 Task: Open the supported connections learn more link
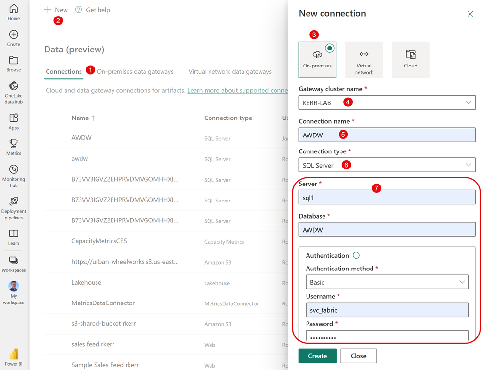237,90
